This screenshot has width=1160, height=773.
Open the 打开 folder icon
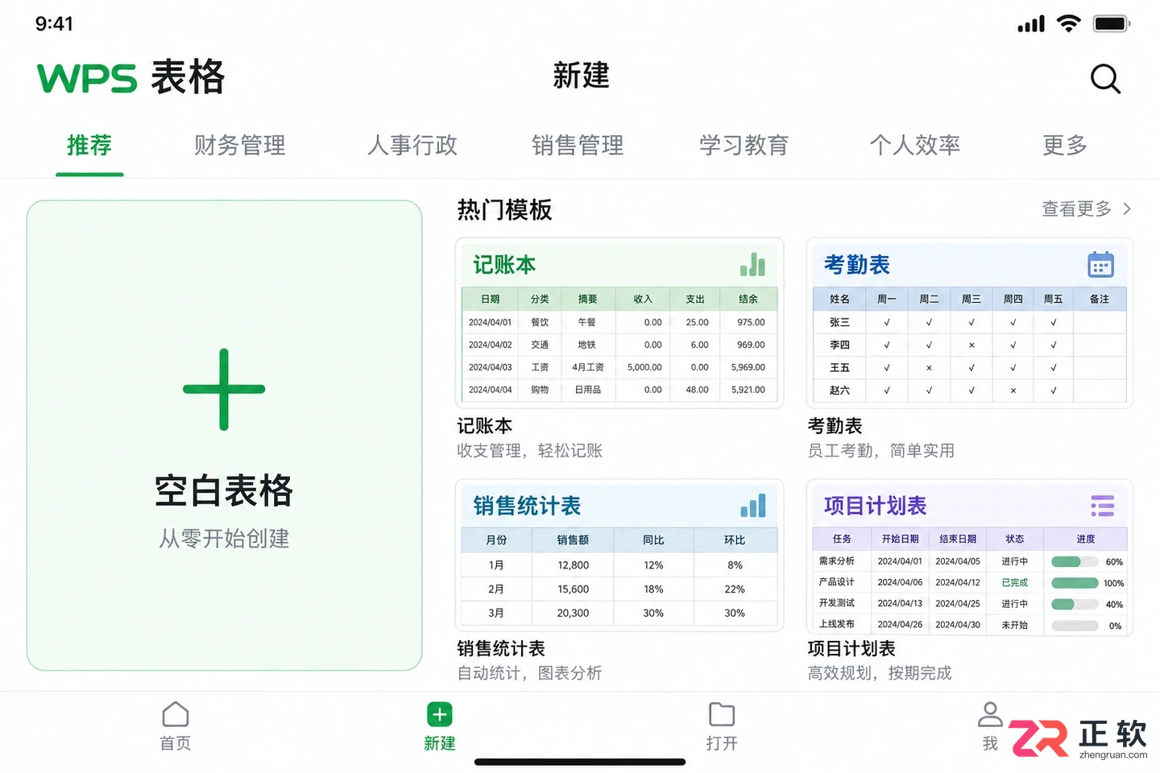click(722, 714)
